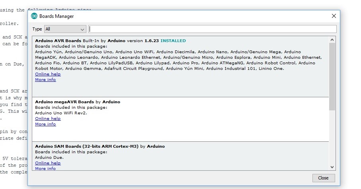Click the X to close Boards Manager
Screen dimensions: 361x189
coord(334,16)
